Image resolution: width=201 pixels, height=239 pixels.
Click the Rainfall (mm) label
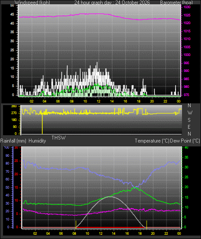13,141
